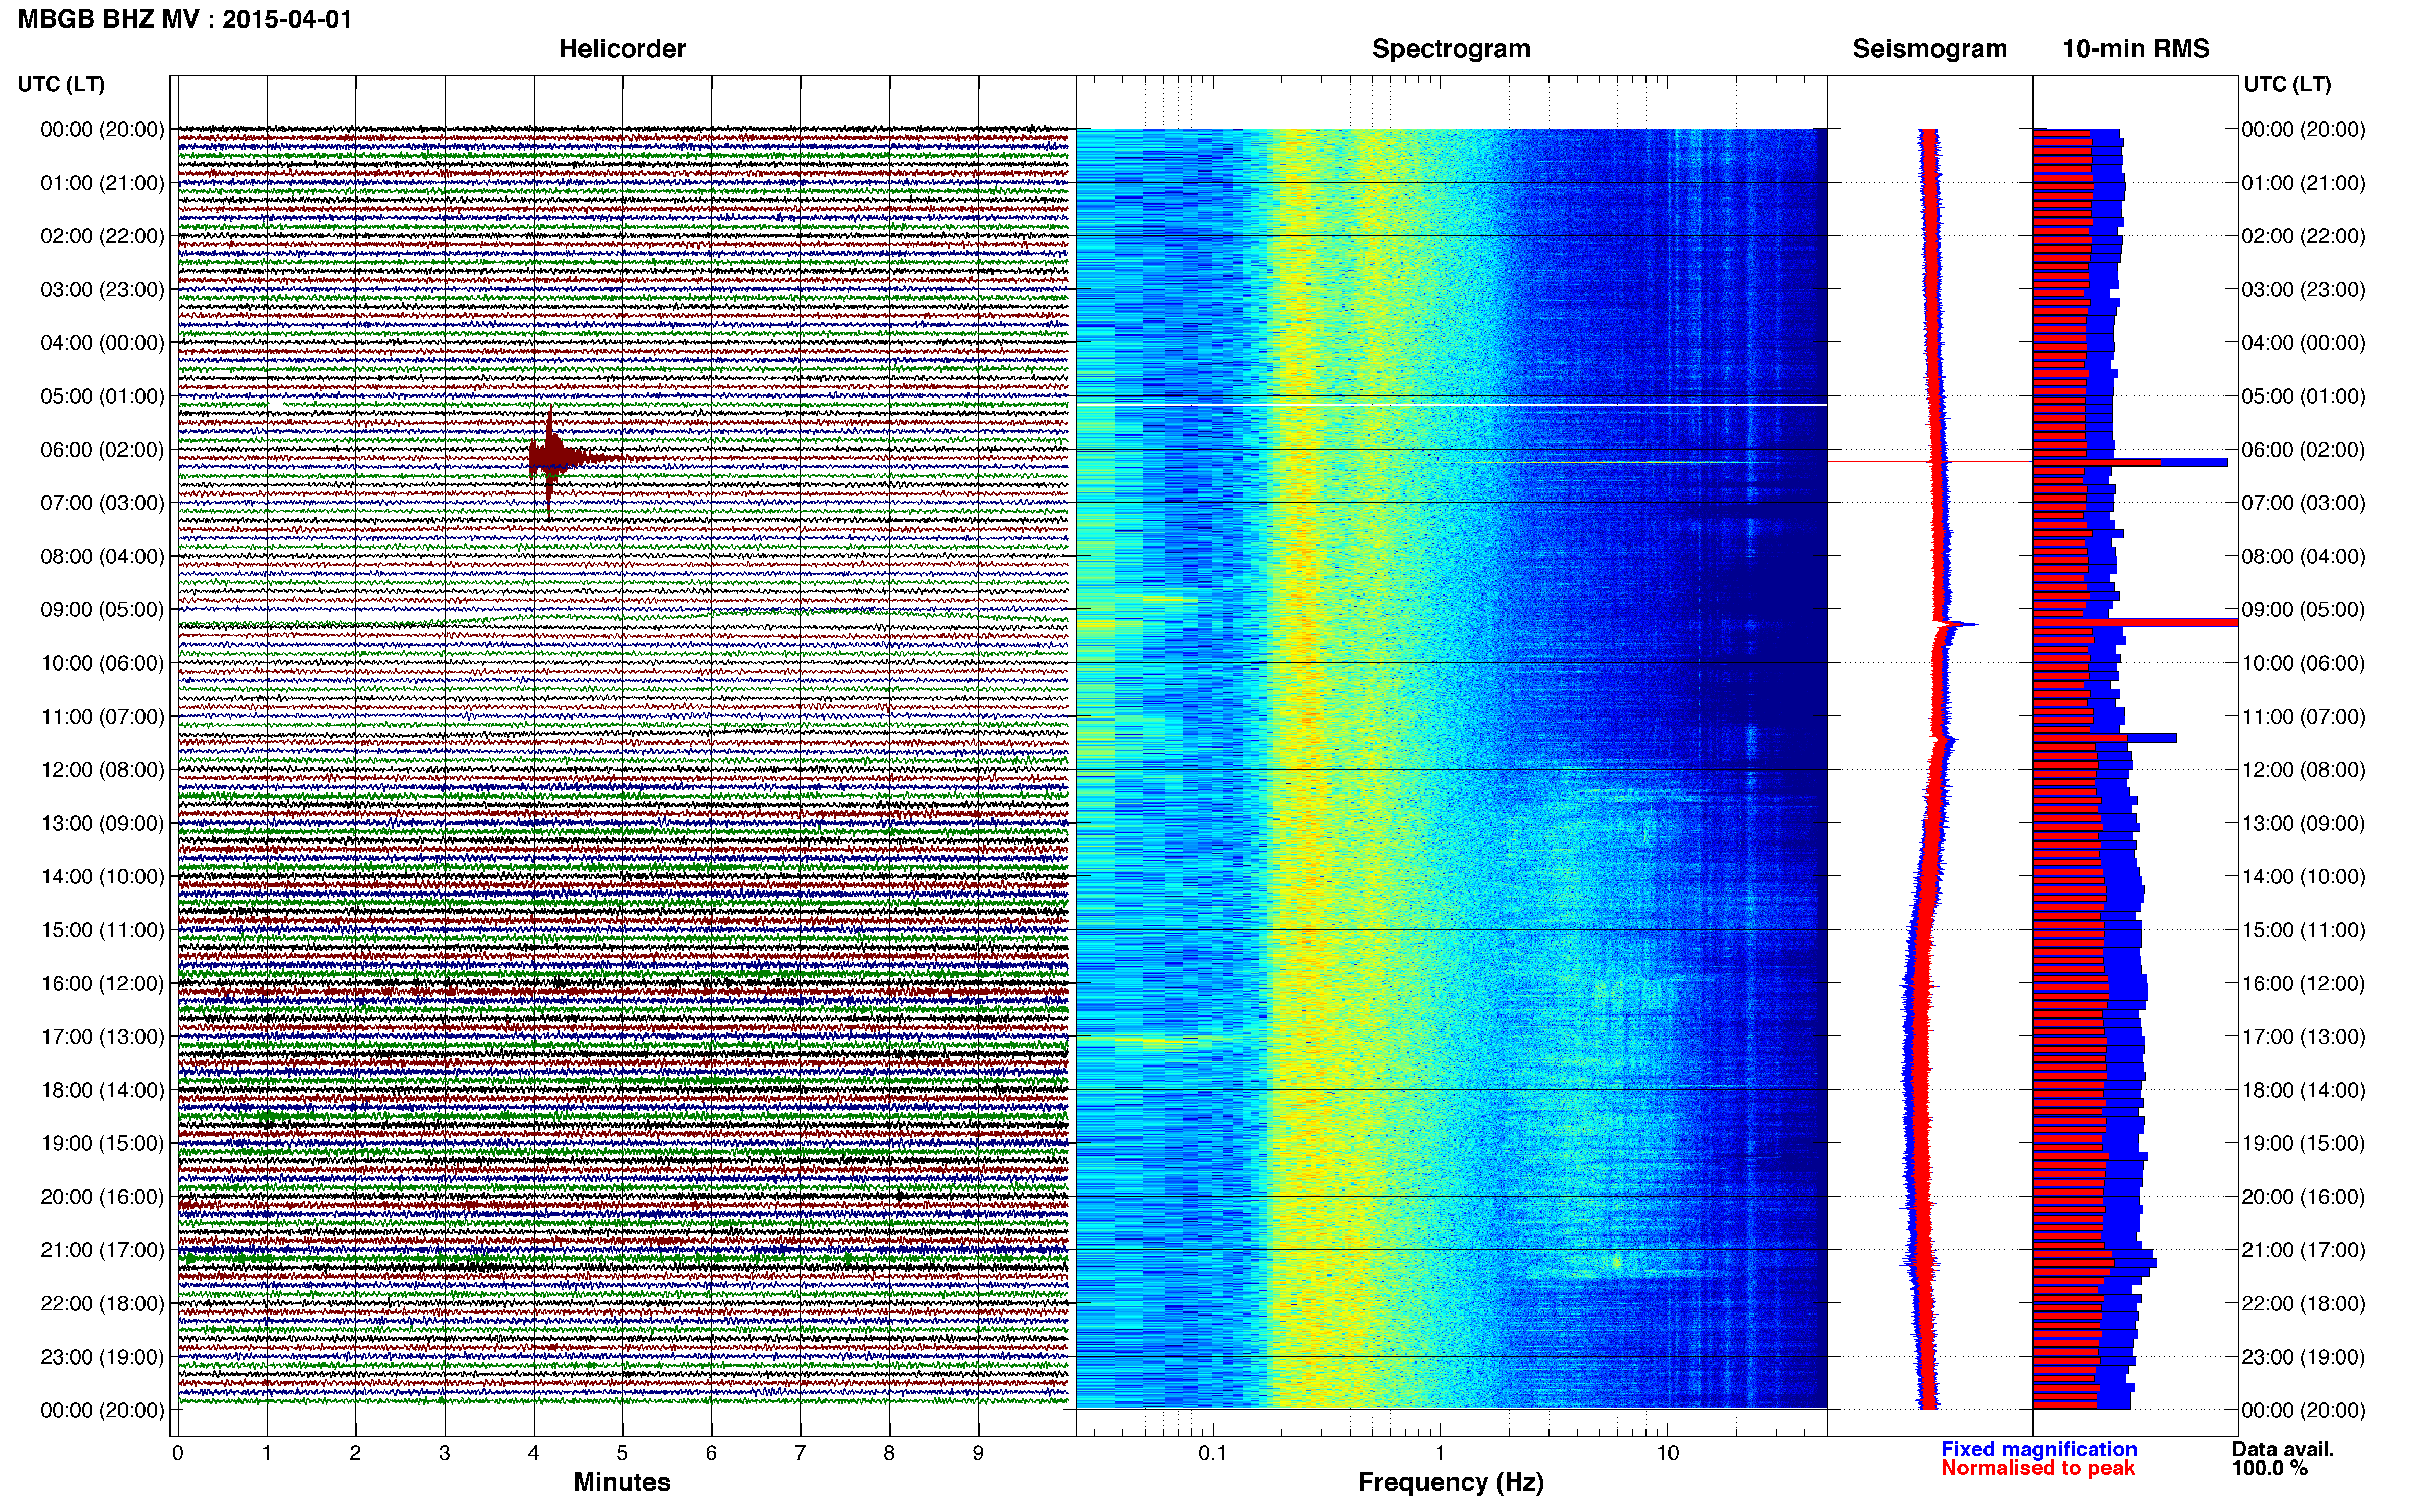Click the '01:00 (21:00)' label left of the Helicorder
2420x1512 pixels.
click(102, 183)
